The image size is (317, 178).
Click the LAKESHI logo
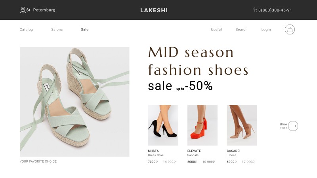154,10
